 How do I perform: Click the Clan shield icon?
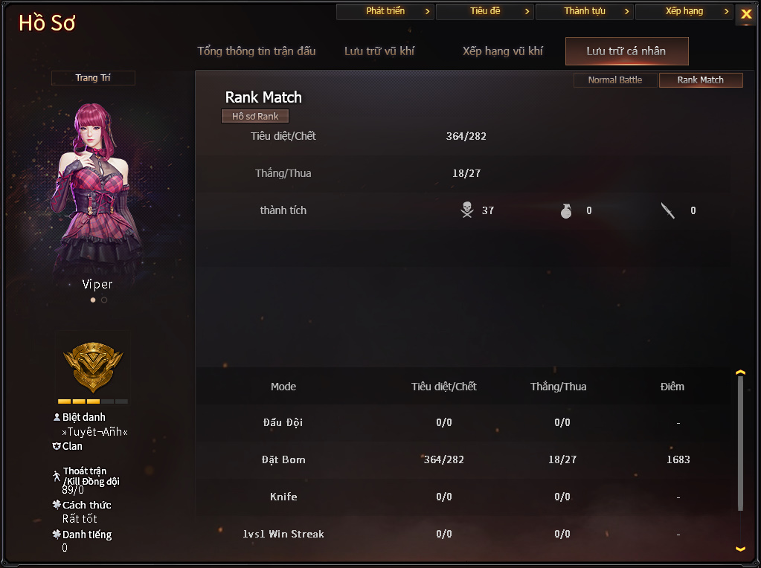57,446
